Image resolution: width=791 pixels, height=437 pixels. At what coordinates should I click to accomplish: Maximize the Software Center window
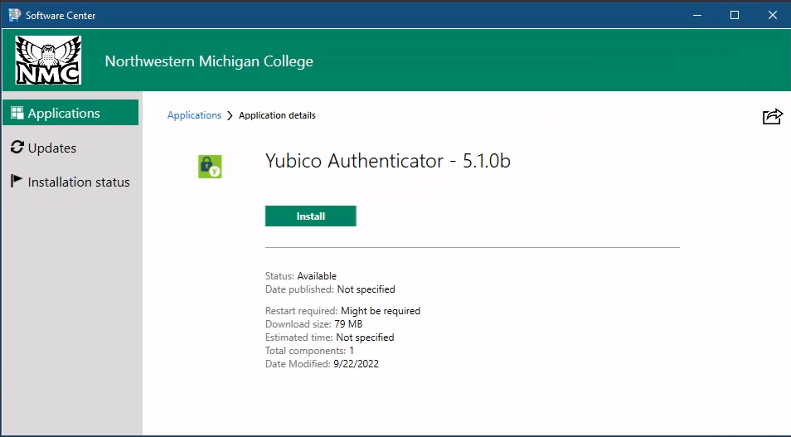coord(735,15)
